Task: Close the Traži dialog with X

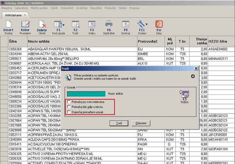Action: 196,68
